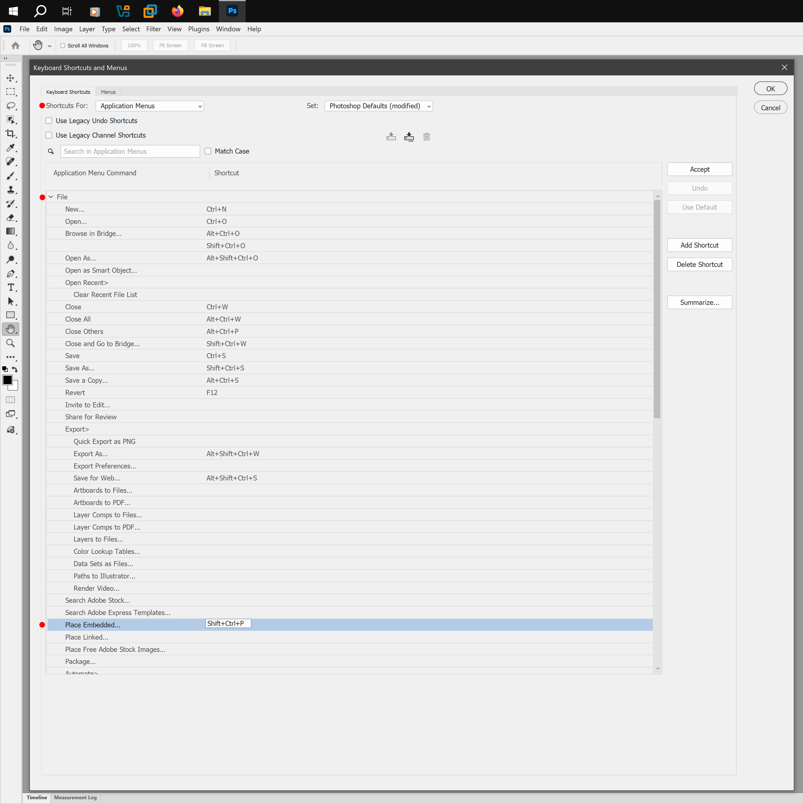The width and height of the screenshot is (803, 804).
Task: Collapse the File menu command group
Action: [51, 197]
